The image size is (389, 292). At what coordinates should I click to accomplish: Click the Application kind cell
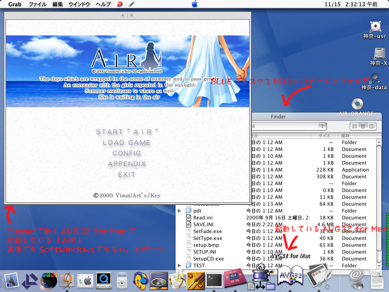[355, 170]
